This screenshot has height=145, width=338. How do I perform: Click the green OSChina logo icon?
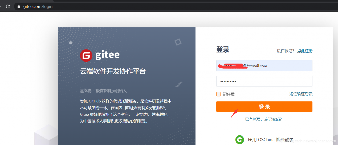coord(240,139)
